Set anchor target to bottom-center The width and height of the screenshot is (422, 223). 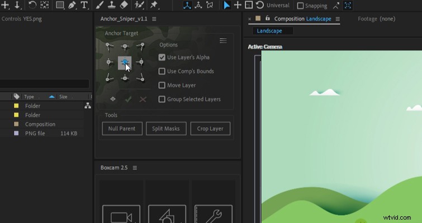click(x=125, y=78)
